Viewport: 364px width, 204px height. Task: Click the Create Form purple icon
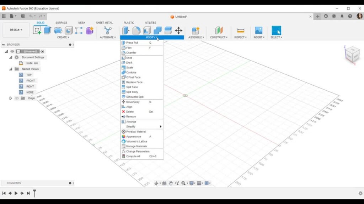point(89,30)
